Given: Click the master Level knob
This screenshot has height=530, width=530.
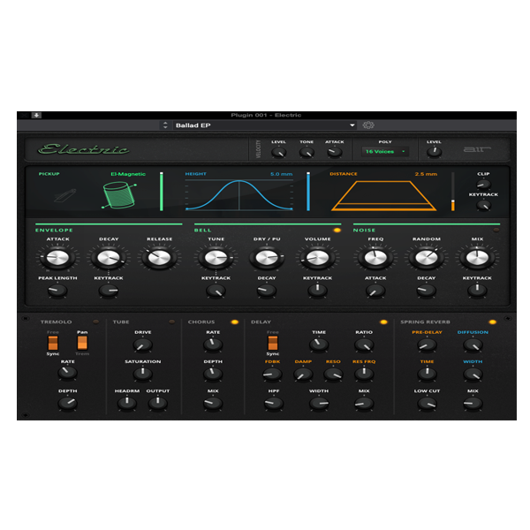Looking at the screenshot, I should click(434, 152).
